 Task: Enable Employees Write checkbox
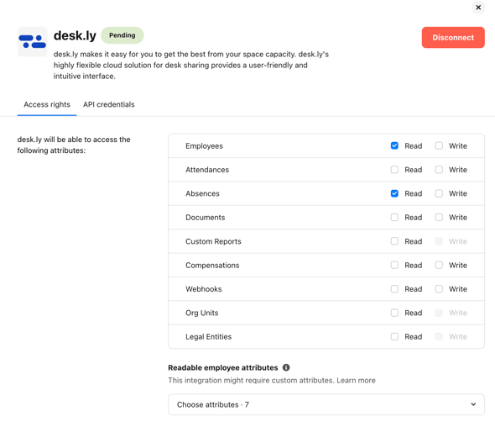[439, 145]
